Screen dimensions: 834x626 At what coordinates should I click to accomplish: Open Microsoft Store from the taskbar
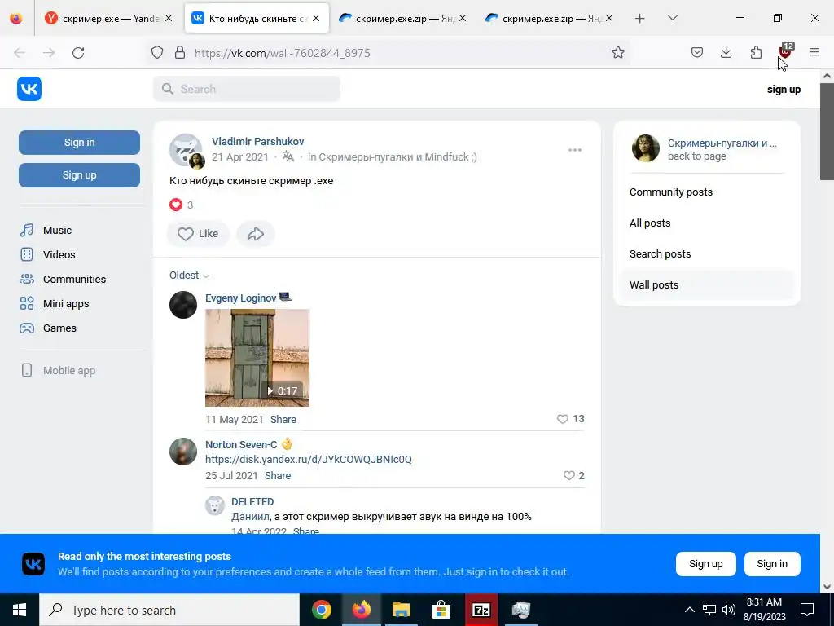tap(441, 610)
